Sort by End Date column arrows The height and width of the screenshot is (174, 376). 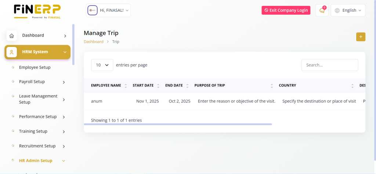pos(187,86)
